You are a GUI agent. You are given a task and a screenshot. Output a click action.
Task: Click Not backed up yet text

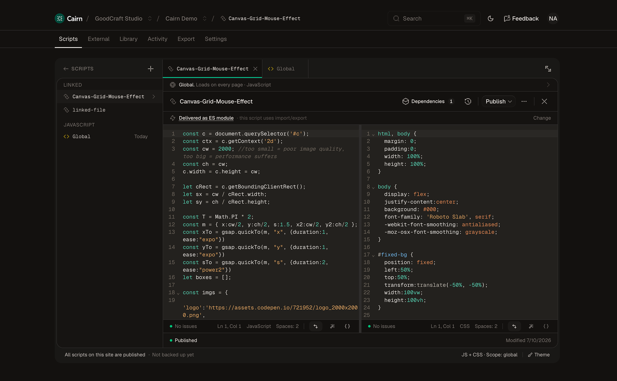173,355
